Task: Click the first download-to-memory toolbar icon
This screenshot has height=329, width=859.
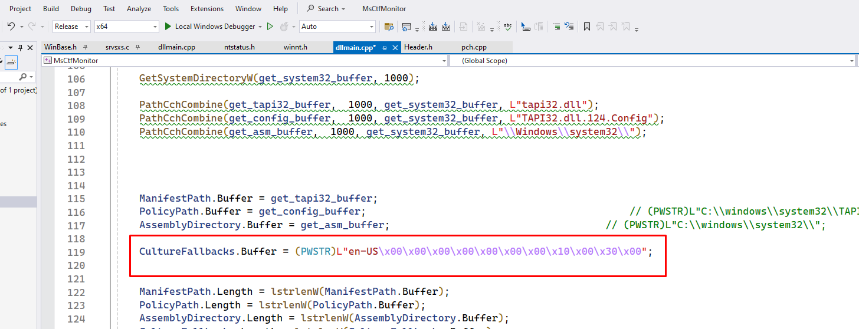Action: tap(432, 27)
